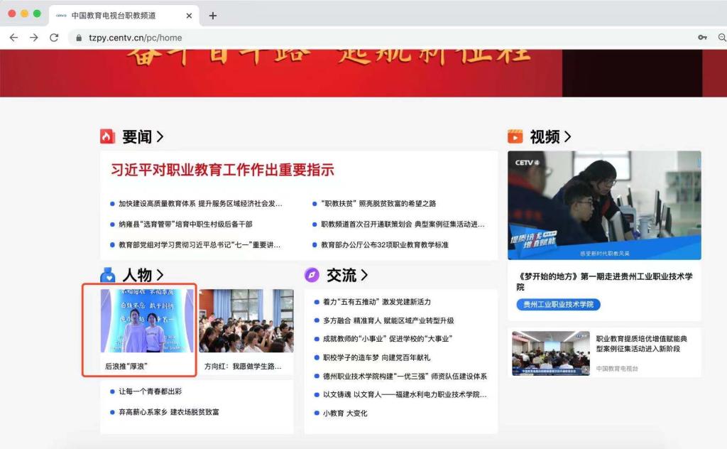Click the purple compass 交流 icon
Screen dimensions: 727x449
coord(312,275)
